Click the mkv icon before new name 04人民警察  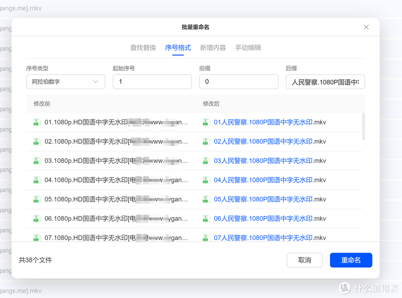pos(205,180)
